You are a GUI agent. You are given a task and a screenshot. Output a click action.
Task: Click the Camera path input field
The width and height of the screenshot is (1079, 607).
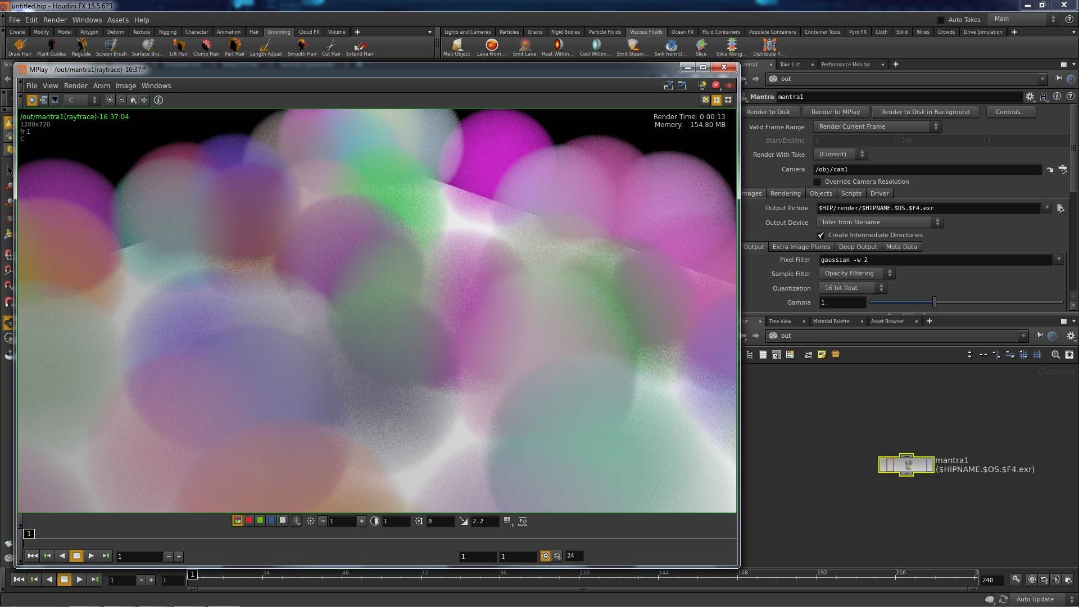927,169
